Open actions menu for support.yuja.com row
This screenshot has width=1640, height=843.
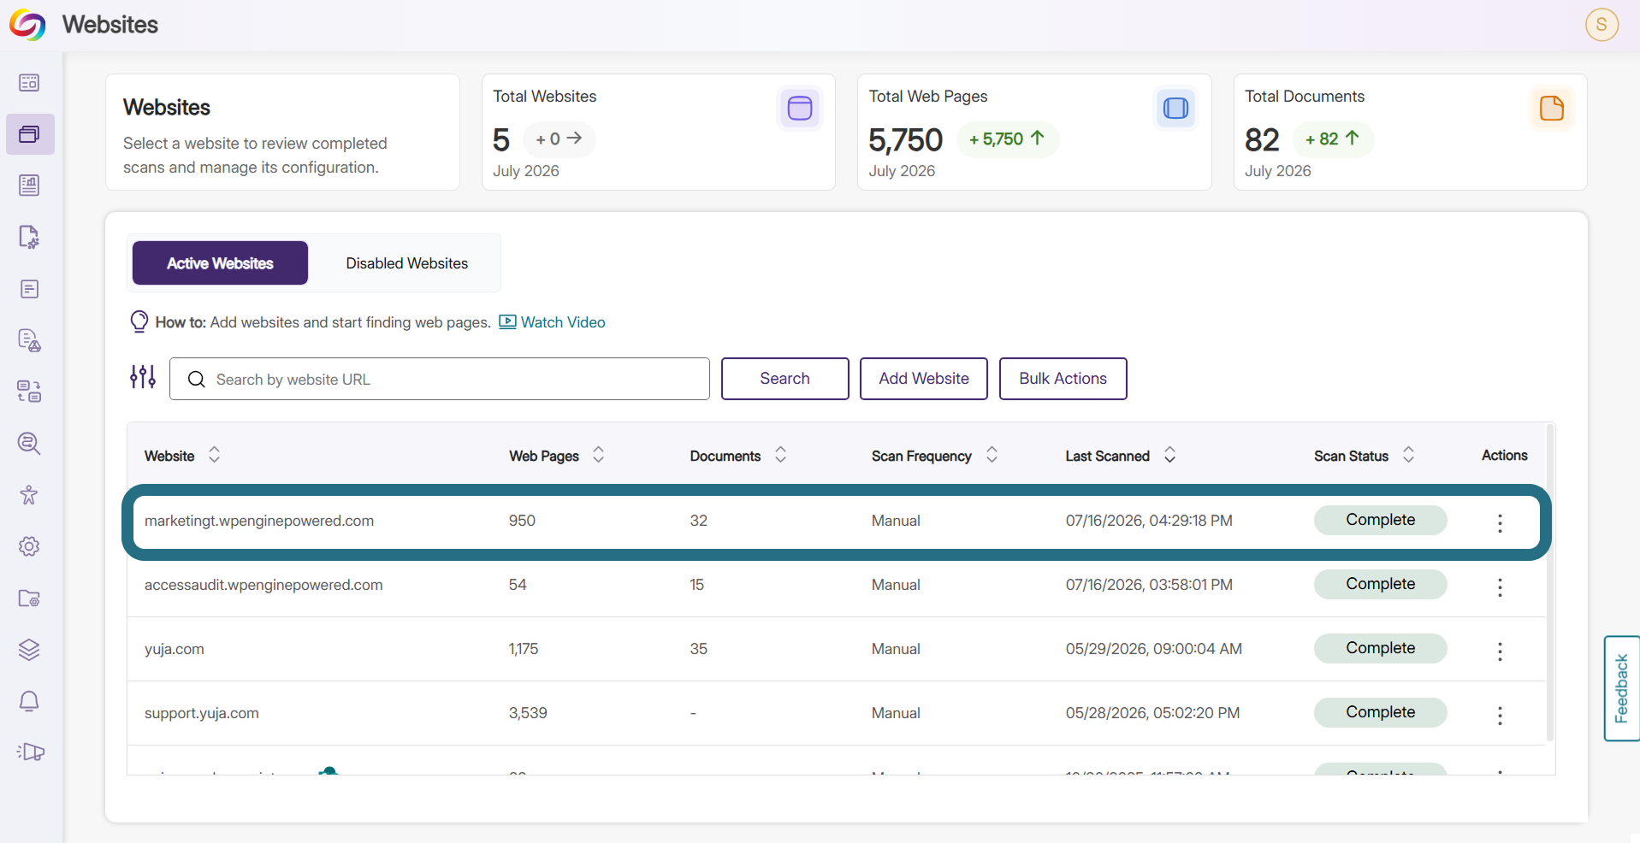(1500, 716)
